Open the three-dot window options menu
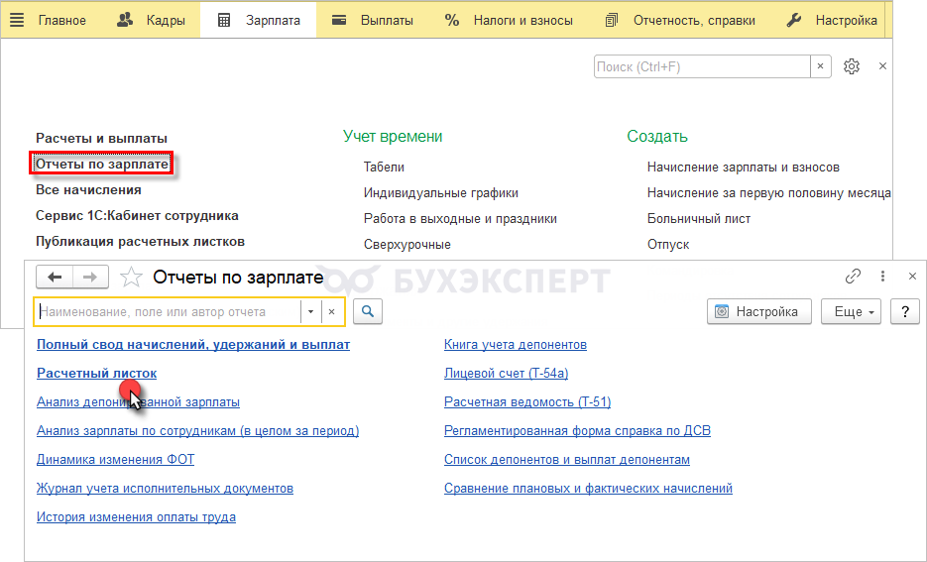Viewport: 927px width, 562px height. click(882, 276)
